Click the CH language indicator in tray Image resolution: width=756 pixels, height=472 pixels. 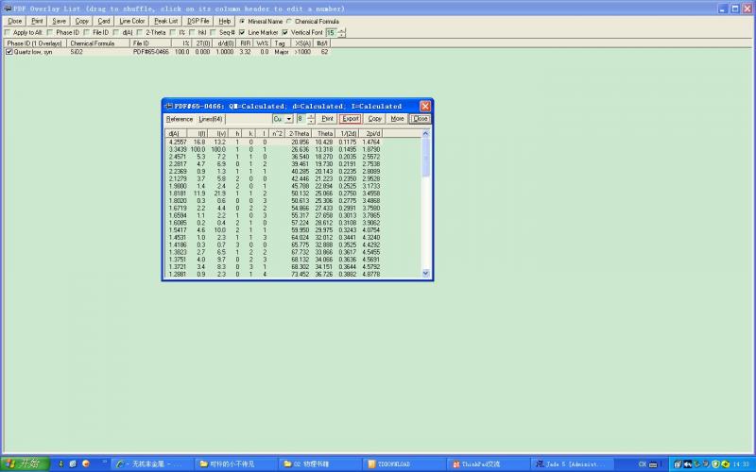[x=643, y=464]
